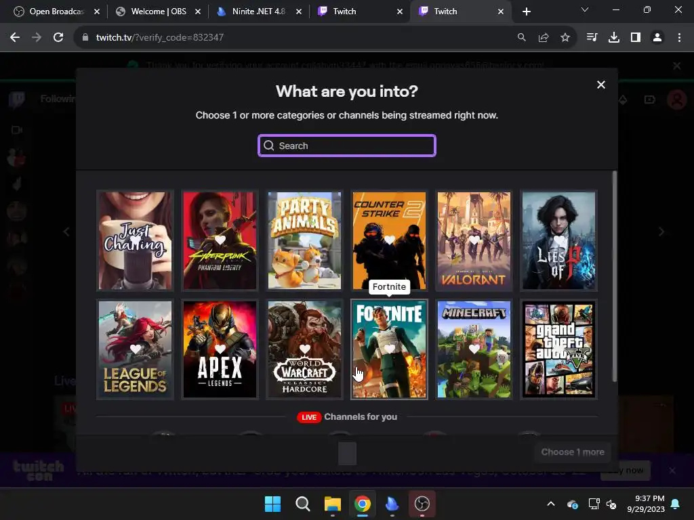Open the tab search dropdown
The width and height of the screenshot is (694, 520).
(x=585, y=9)
